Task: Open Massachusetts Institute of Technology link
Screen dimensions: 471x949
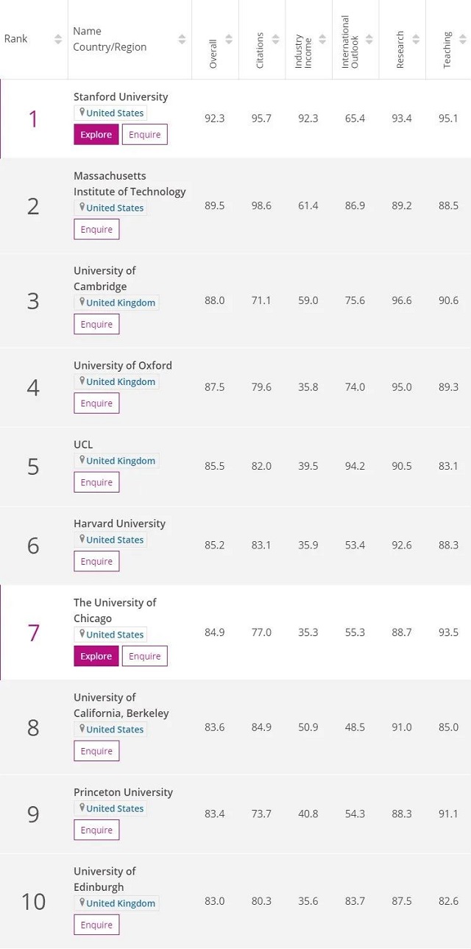Action: [130, 184]
